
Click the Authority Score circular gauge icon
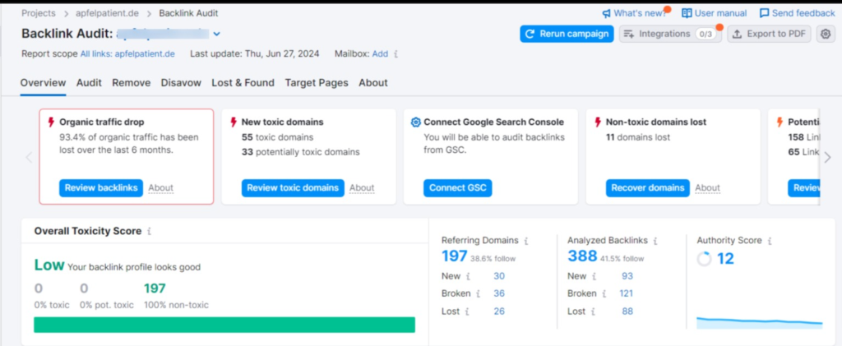[704, 259]
